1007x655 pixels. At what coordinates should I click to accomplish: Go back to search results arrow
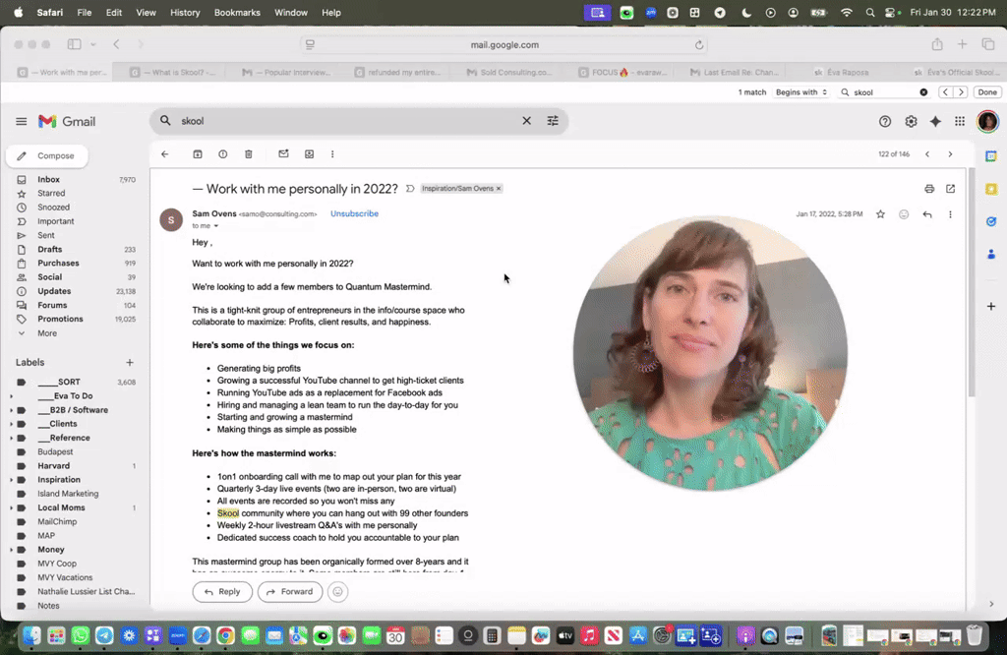click(165, 154)
